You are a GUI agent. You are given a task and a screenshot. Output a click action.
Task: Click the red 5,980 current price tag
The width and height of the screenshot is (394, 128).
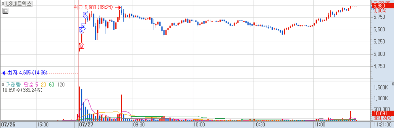[383, 6]
